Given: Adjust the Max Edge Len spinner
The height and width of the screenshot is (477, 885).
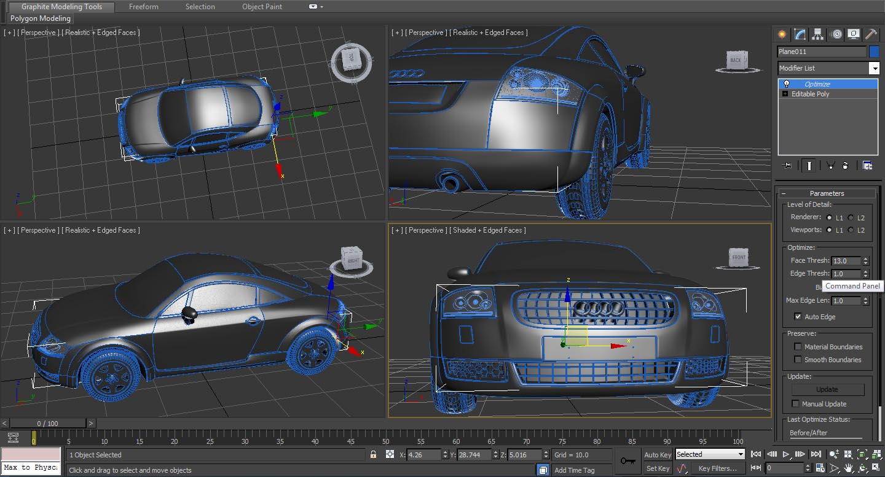Looking at the screenshot, I should click(x=866, y=300).
